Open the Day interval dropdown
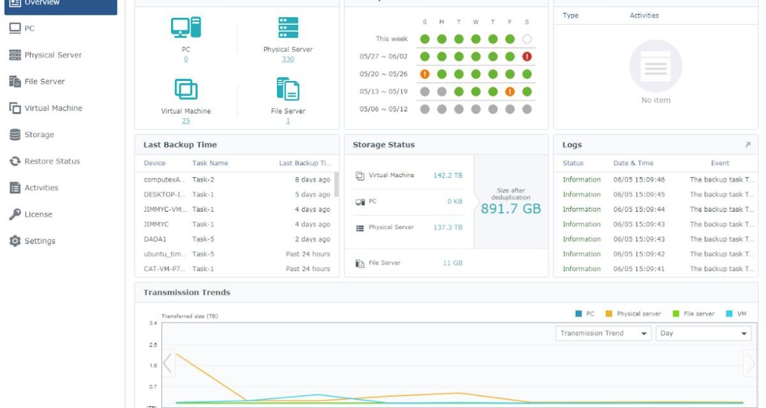 (x=703, y=333)
